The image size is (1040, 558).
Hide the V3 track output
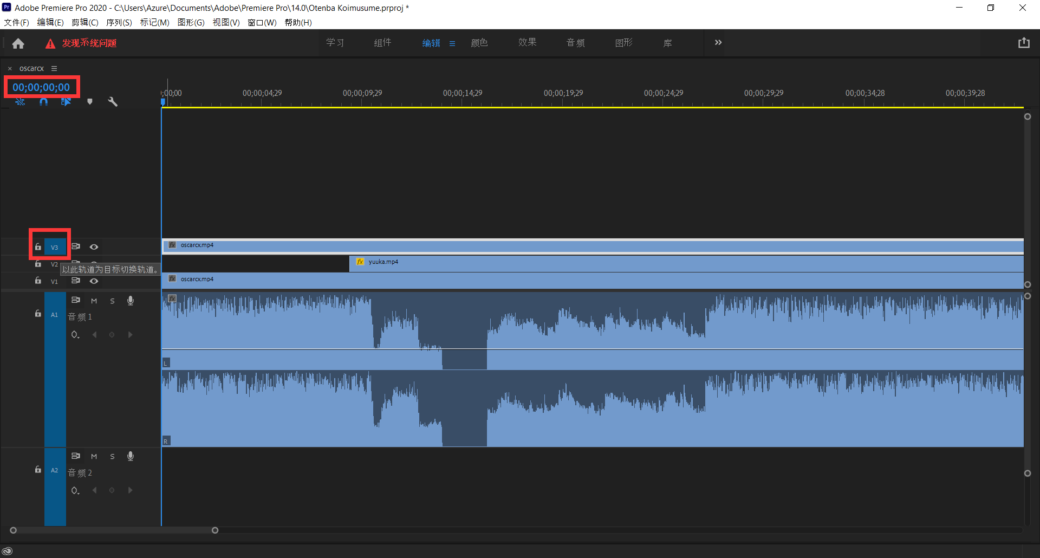click(x=94, y=247)
